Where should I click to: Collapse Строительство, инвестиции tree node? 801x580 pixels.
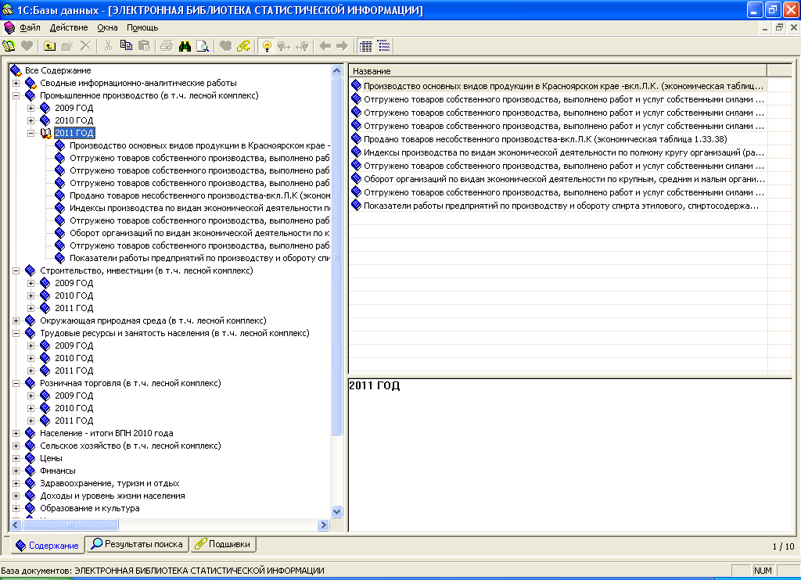pos(16,270)
